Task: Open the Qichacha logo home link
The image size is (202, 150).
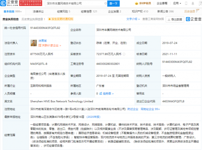Action: [x=9, y=3]
